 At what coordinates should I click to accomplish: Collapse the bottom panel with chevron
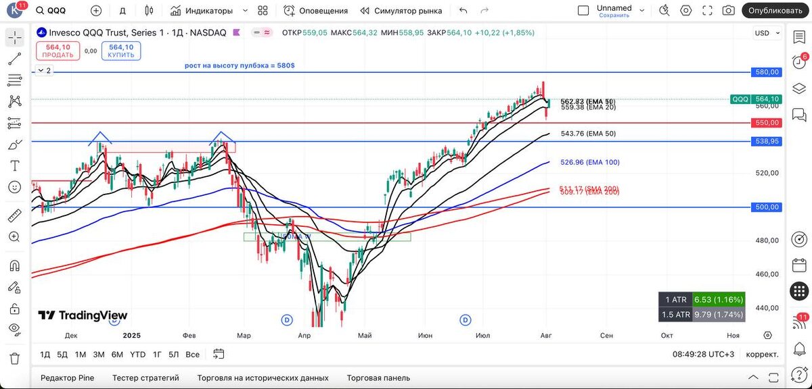pyautogui.click(x=753, y=378)
